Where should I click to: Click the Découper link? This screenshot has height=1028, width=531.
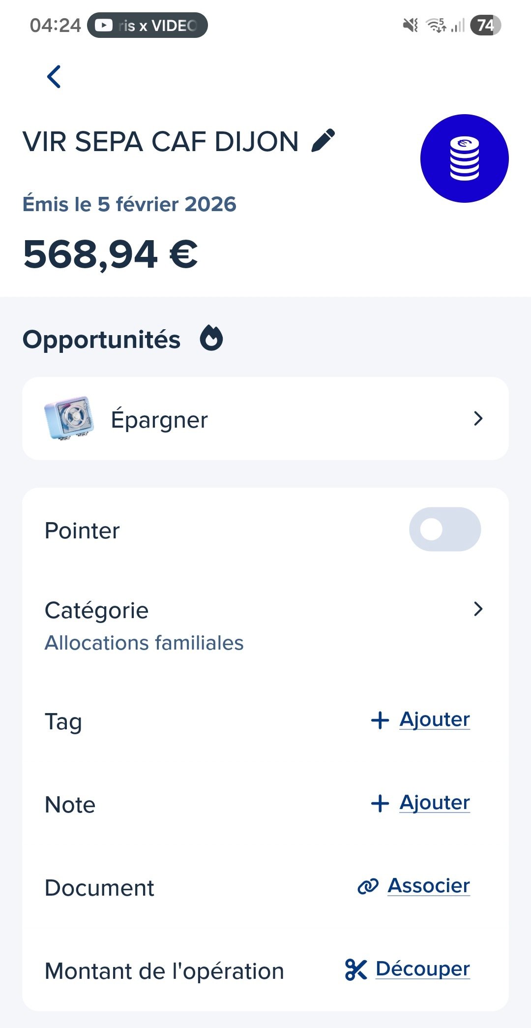423,969
